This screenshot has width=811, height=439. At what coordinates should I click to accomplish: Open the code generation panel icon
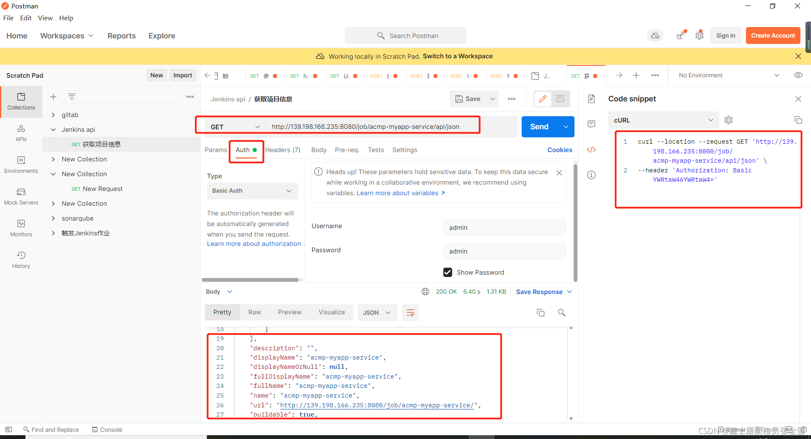pos(591,149)
